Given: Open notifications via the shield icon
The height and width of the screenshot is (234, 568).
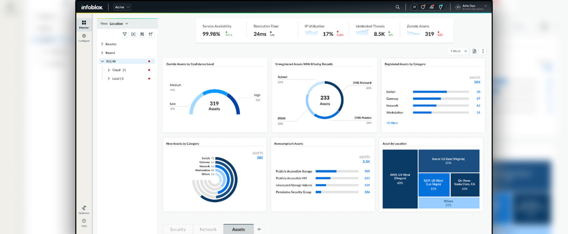Looking at the screenshot, I should click(x=423, y=7).
